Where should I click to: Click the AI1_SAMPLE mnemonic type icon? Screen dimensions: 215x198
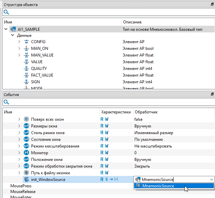coord(13,29)
